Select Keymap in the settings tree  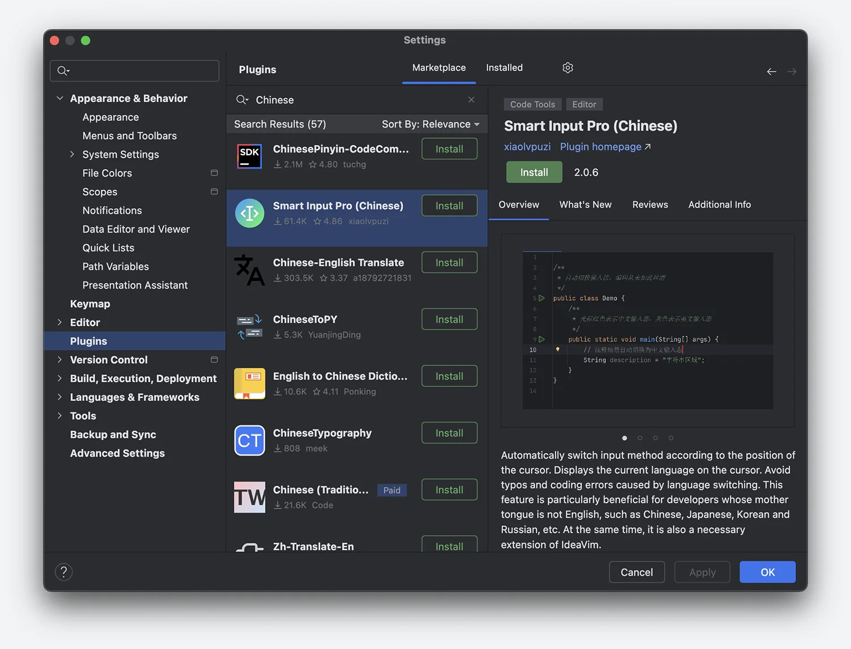(x=90, y=304)
